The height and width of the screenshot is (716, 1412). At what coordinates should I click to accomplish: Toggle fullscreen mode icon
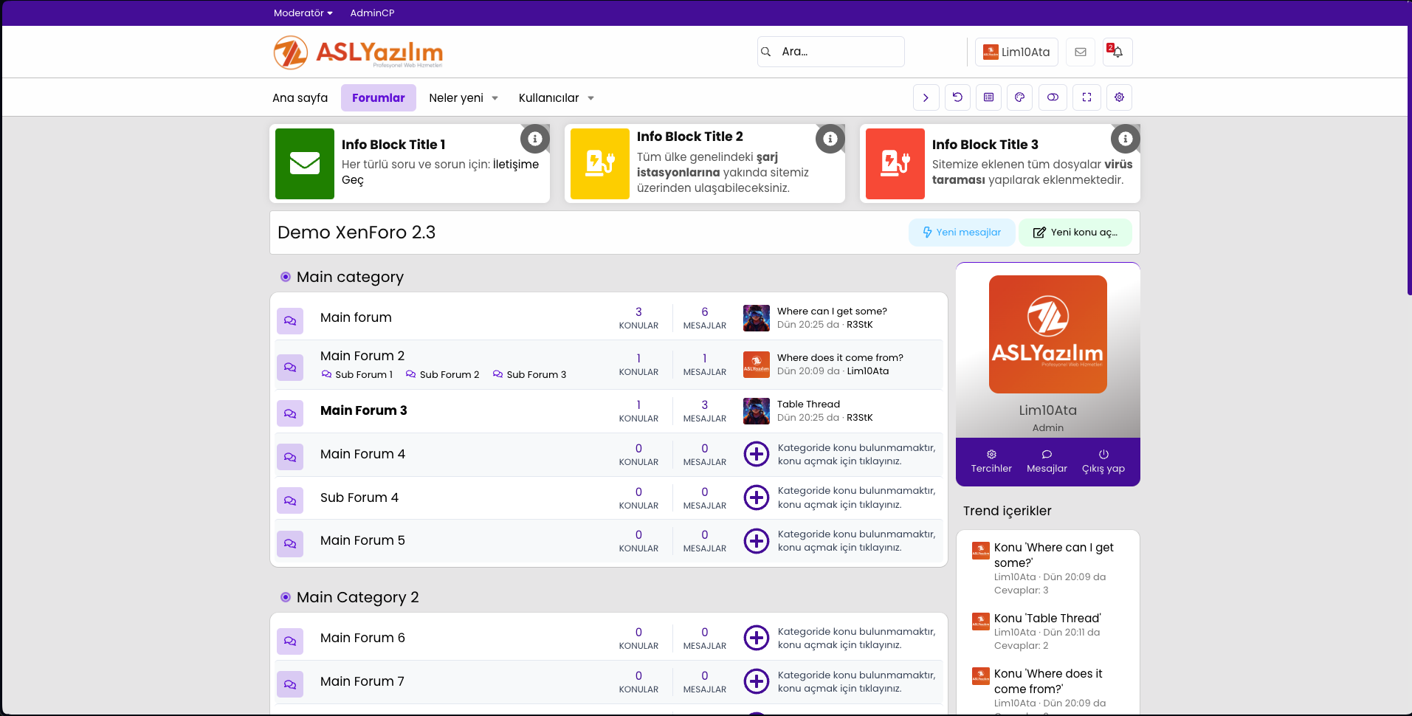click(1086, 97)
